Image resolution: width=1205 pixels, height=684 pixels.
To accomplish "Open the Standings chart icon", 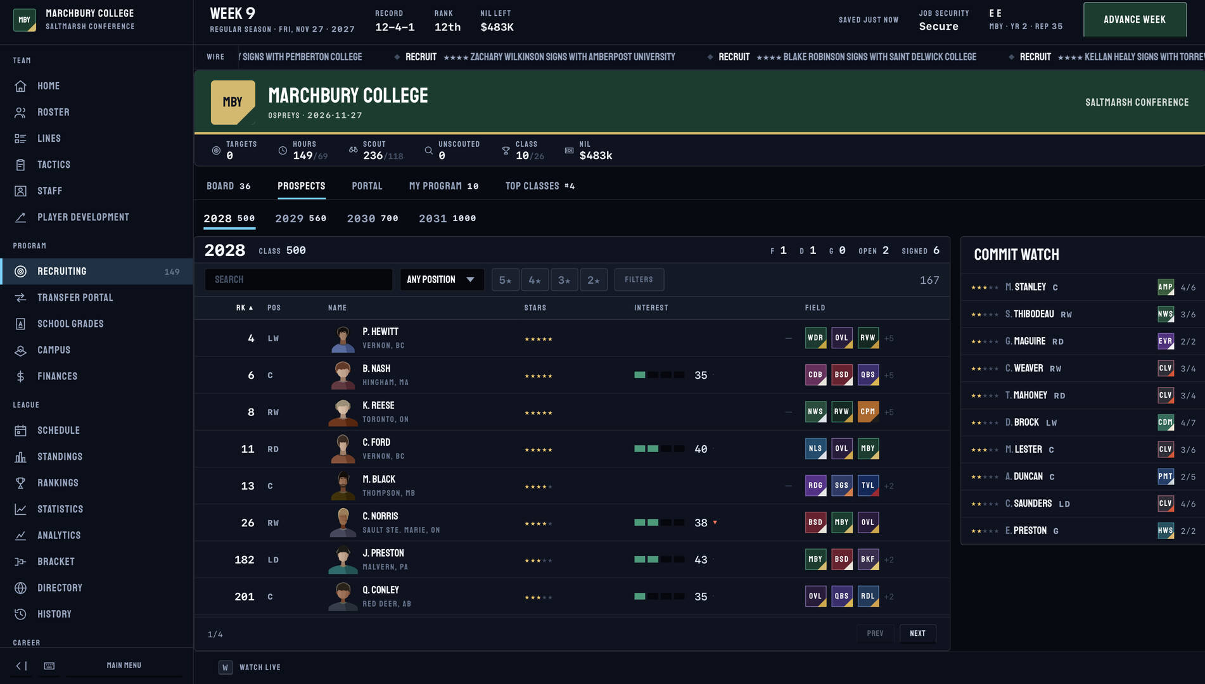I will click(20, 457).
